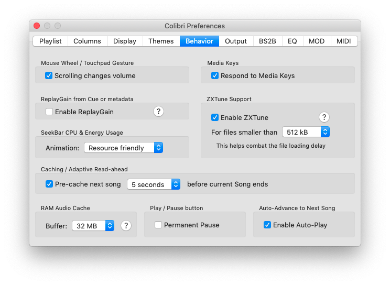The height and width of the screenshot is (285, 390).
Task: Toggle Pre-cache next song checkbox
Action: click(x=49, y=184)
